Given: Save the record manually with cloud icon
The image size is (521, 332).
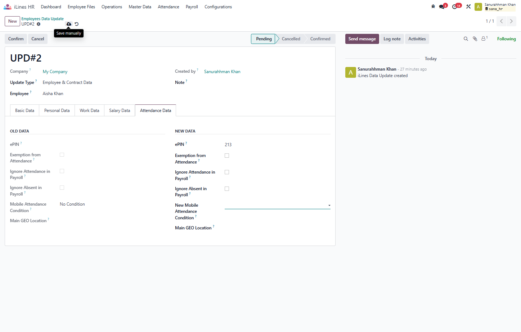Looking at the screenshot, I should 69,24.
